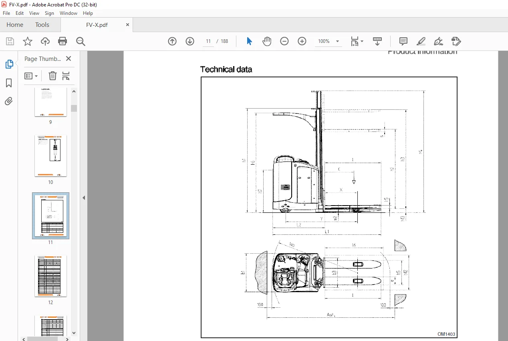This screenshot has height=341, width=508.
Task: Select the highlight text pen
Action: pos(421,41)
